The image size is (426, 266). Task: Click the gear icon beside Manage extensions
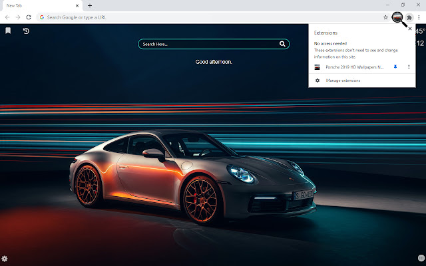(318, 80)
